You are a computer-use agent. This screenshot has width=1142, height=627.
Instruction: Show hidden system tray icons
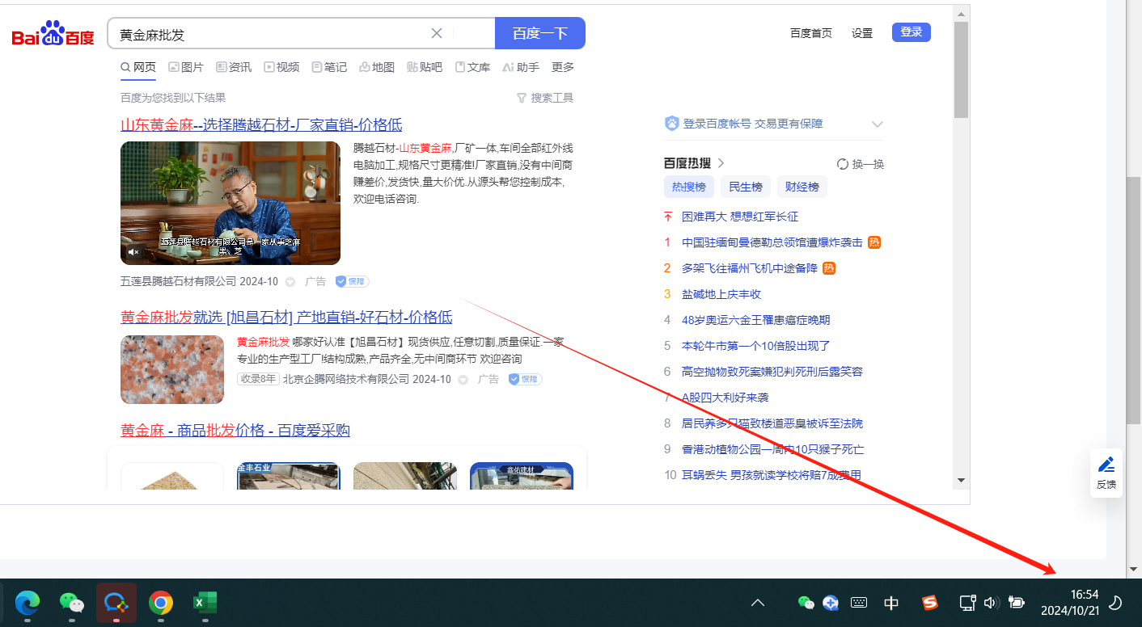coord(758,603)
